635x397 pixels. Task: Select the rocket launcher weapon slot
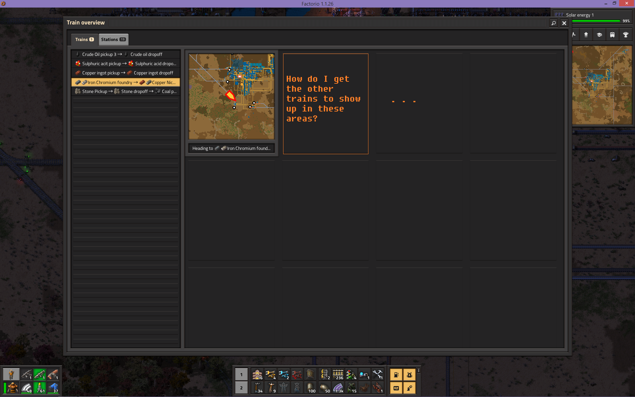click(x=40, y=374)
